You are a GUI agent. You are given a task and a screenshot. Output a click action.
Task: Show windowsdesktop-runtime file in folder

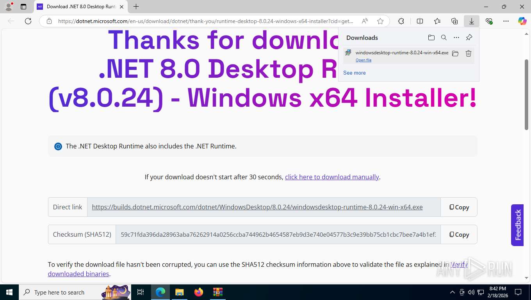pos(455,54)
